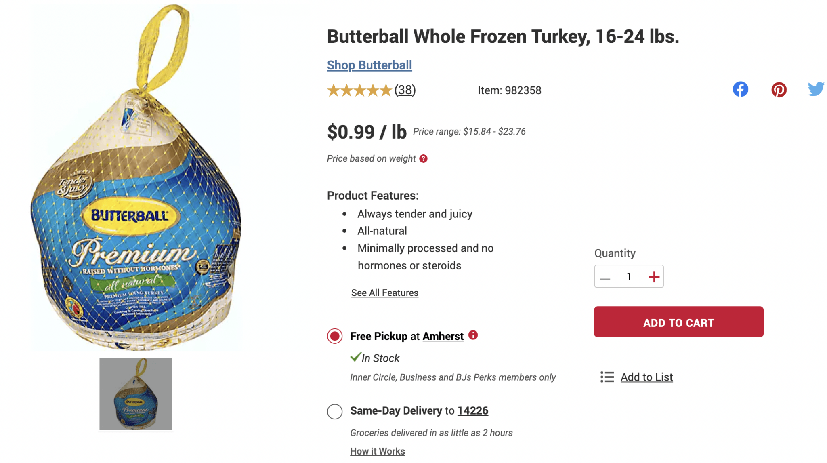Increase quantity with the plus icon
Screen dimensions: 827x463
click(654, 276)
